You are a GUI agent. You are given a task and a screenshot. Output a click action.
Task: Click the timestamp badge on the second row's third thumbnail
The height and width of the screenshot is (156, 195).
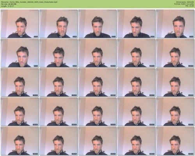tap(113, 66)
